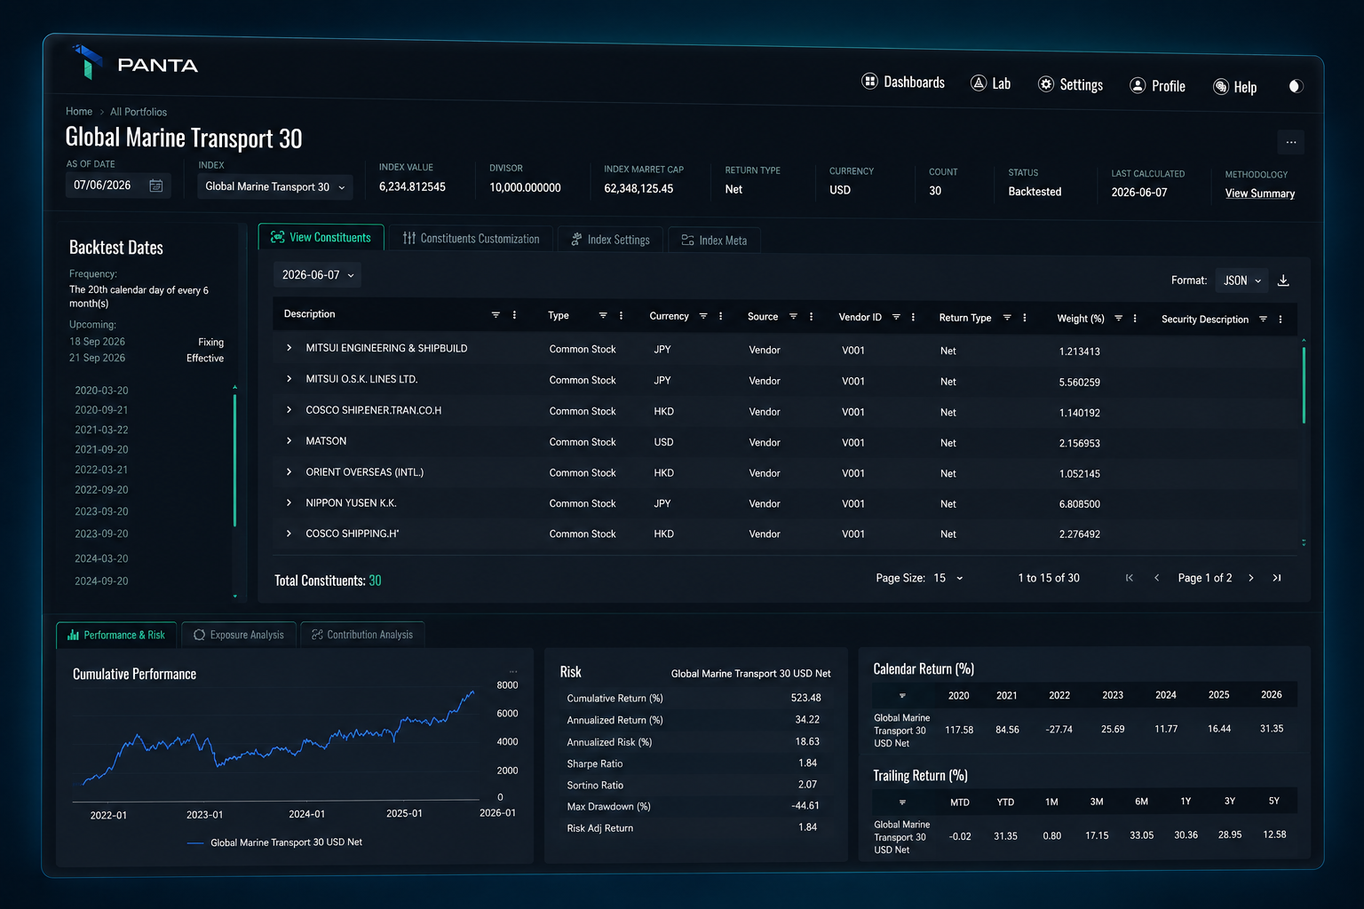The height and width of the screenshot is (909, 1364).
Task: Open the JSON format dropdown
Action: (1241, 281)
